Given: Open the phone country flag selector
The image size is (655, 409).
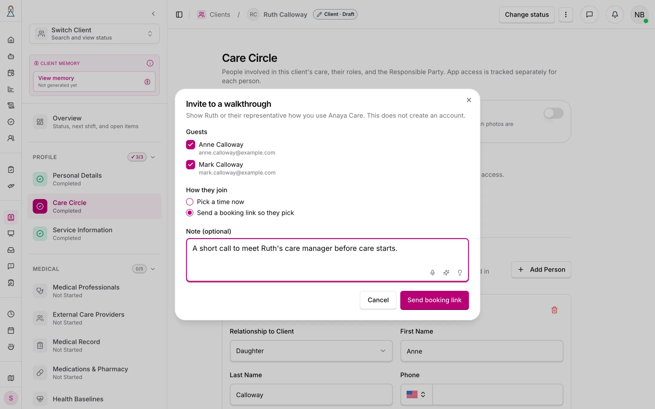Looking at the screenshot, I should (416, 394).
